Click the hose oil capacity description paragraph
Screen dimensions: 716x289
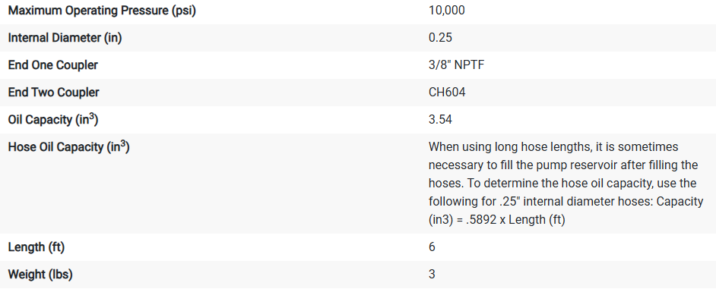(x=566, y=184)
